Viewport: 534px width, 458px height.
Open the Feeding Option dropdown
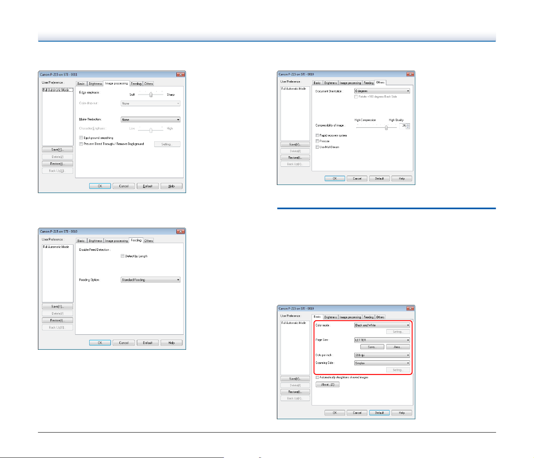pyautogui.click(x=151, y=279)
